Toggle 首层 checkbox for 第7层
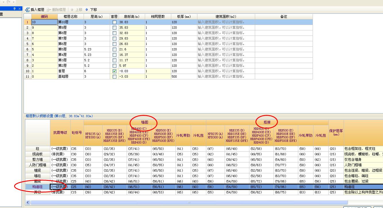Image resolution: width=383 pixels, height=208 pixels. [114, 38]
